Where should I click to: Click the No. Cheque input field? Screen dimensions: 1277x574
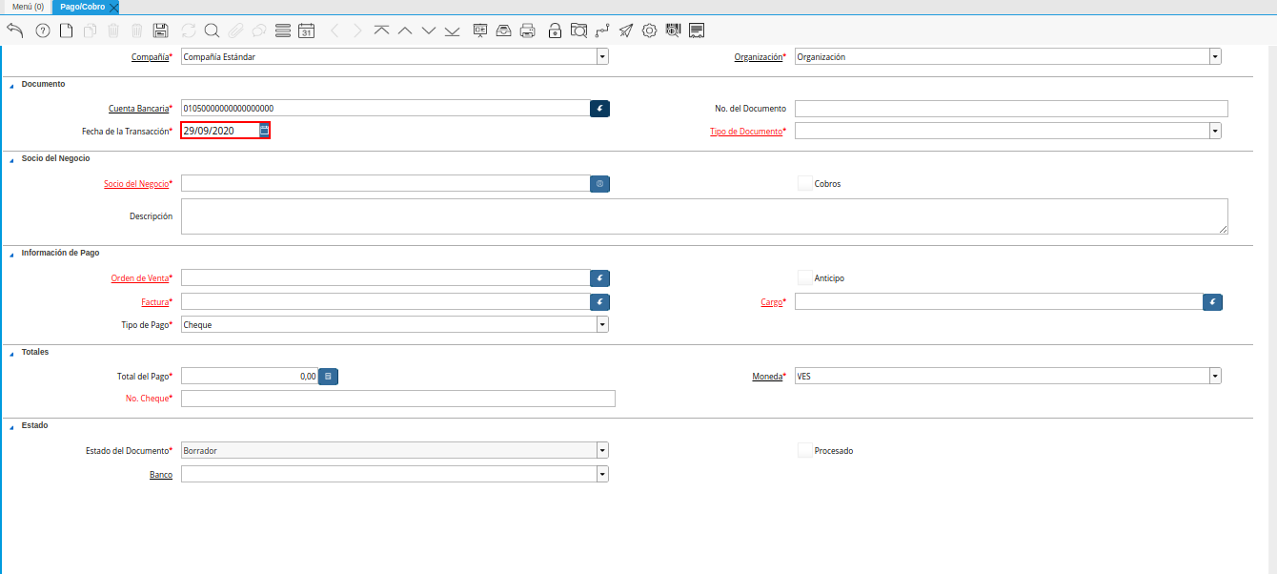(x=397, y=399)
